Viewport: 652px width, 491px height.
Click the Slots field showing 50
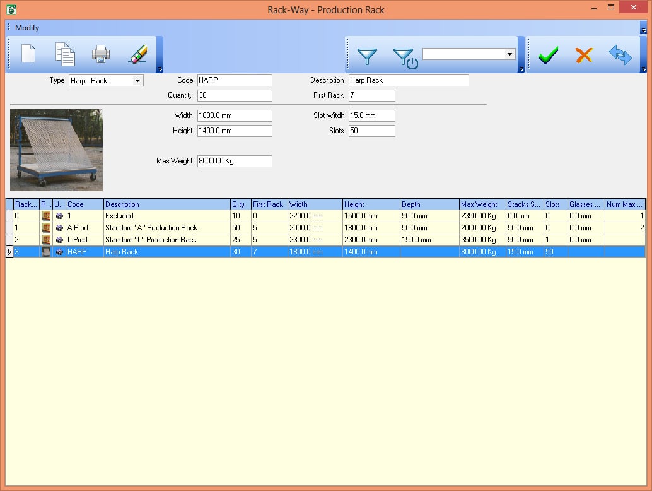click(372, 131)
